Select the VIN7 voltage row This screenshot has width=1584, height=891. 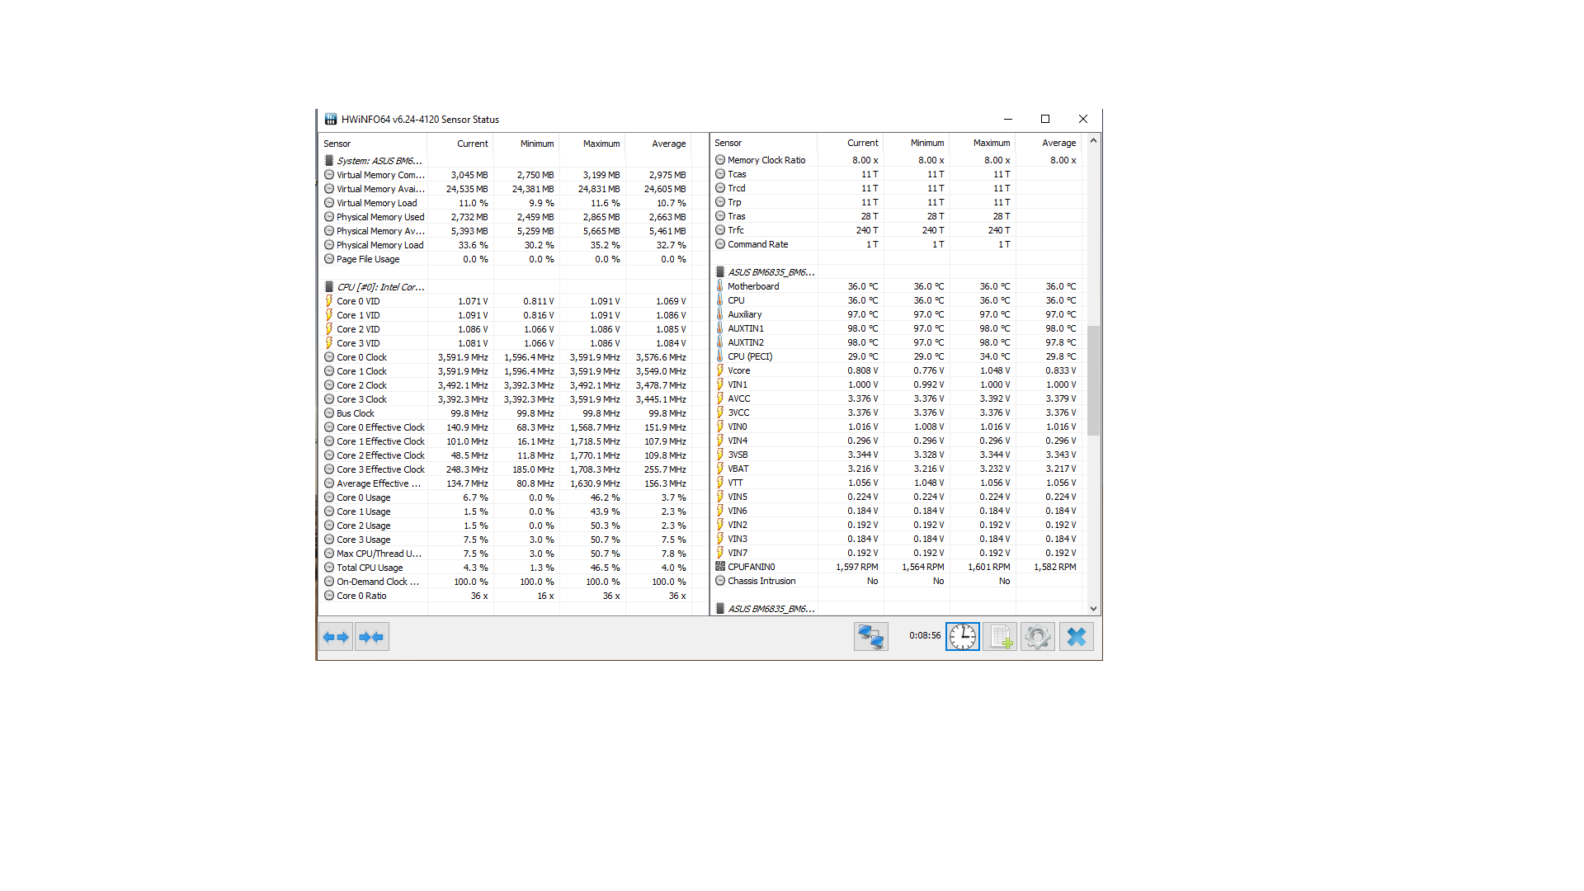point(897,553)
